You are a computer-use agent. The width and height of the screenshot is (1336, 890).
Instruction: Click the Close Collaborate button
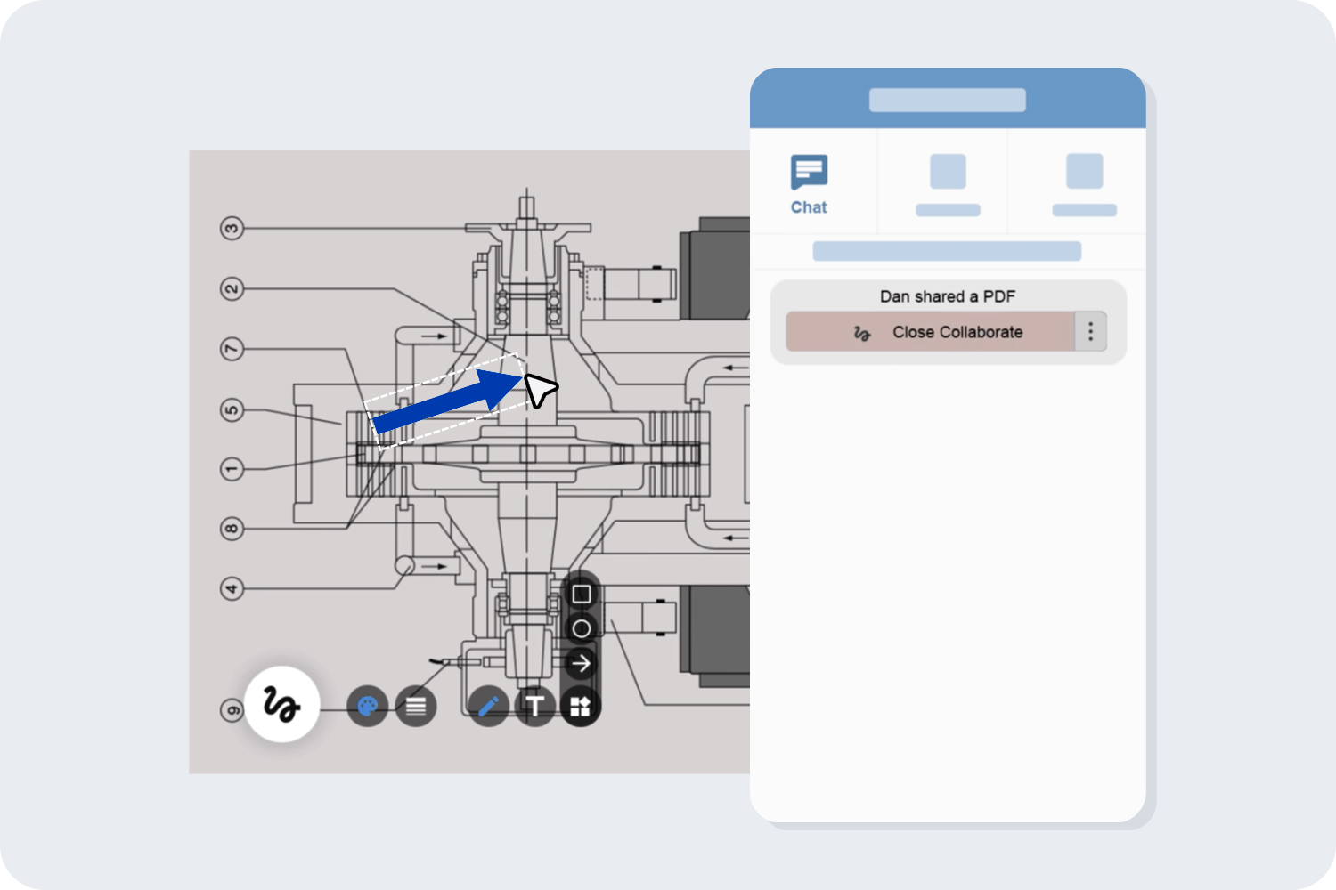[x=930, y=332]
